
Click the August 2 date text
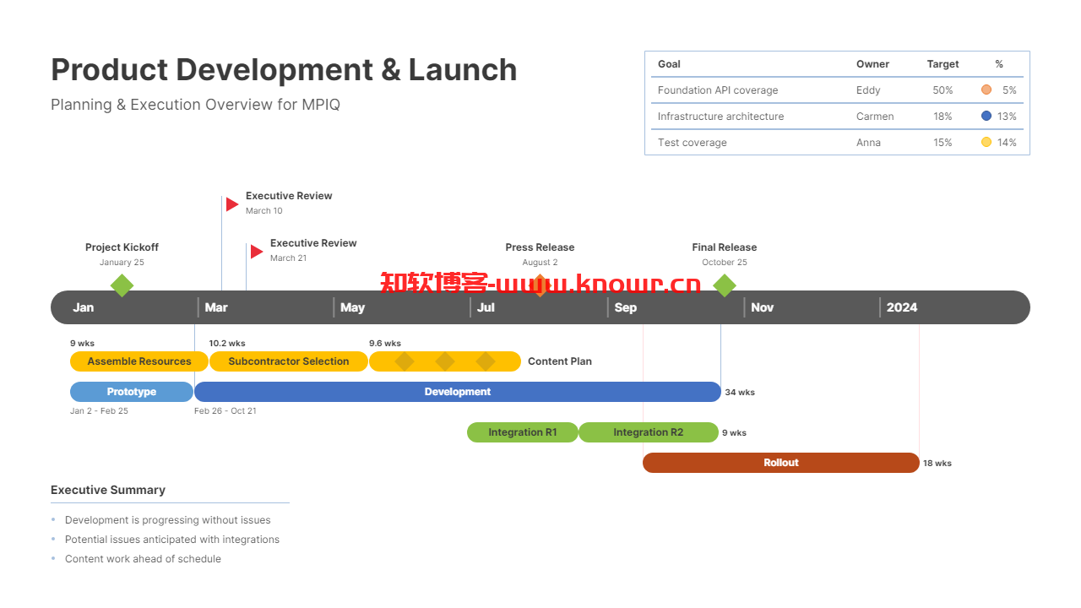point(540,263)
